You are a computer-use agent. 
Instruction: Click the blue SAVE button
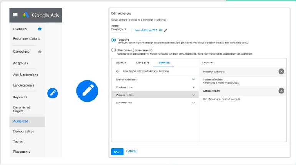click(x=117, y=152)
